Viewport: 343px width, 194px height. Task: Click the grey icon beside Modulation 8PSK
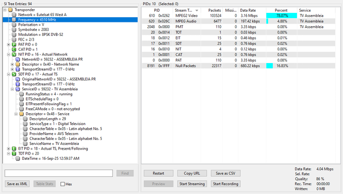pyautogui.click(x=14, y=35)
